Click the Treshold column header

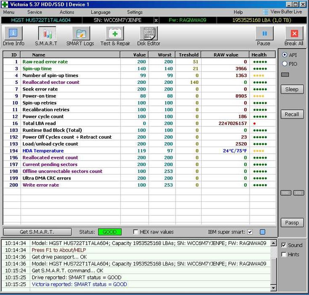click(189, 55)
